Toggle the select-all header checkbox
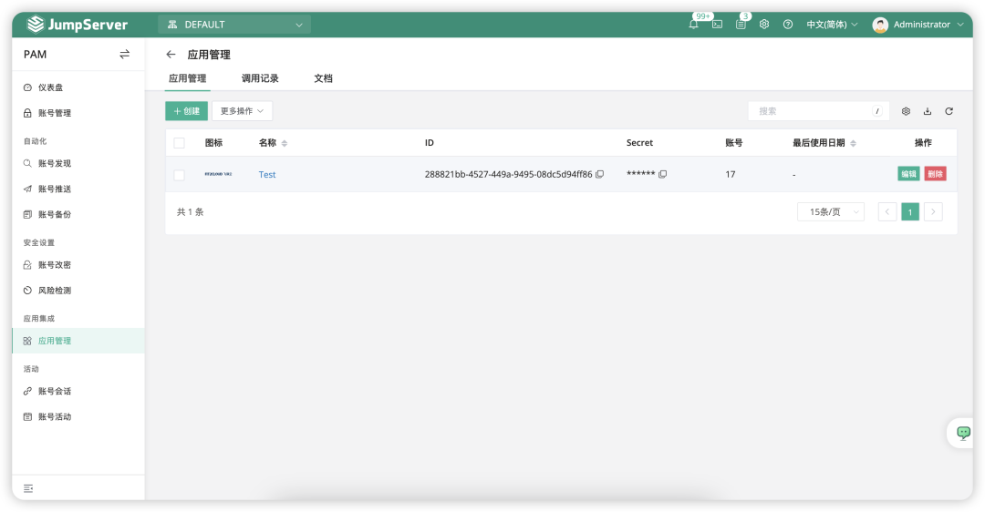 point(179,143)
